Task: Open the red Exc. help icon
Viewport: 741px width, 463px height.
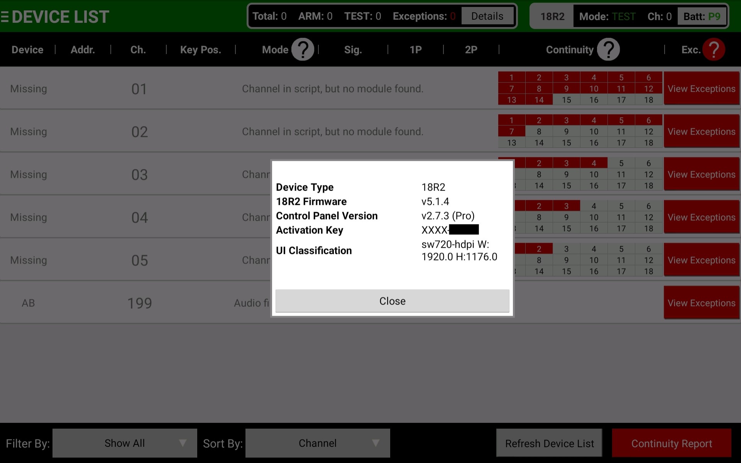Action: click(x=714, y=49)
